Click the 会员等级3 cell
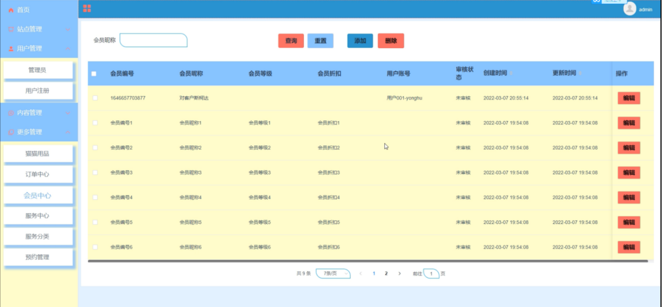The height and width of the screenshot is (307, 662). click(260, 173)
